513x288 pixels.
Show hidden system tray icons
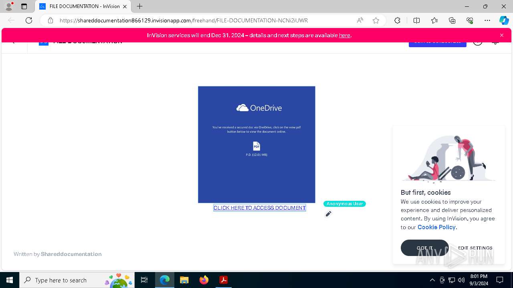432,280
